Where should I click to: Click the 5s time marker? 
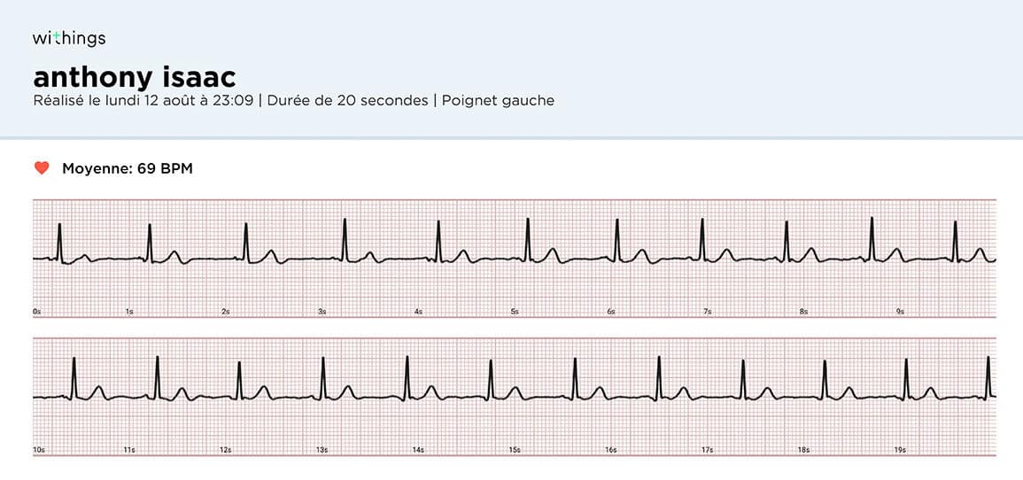(515, 313)
